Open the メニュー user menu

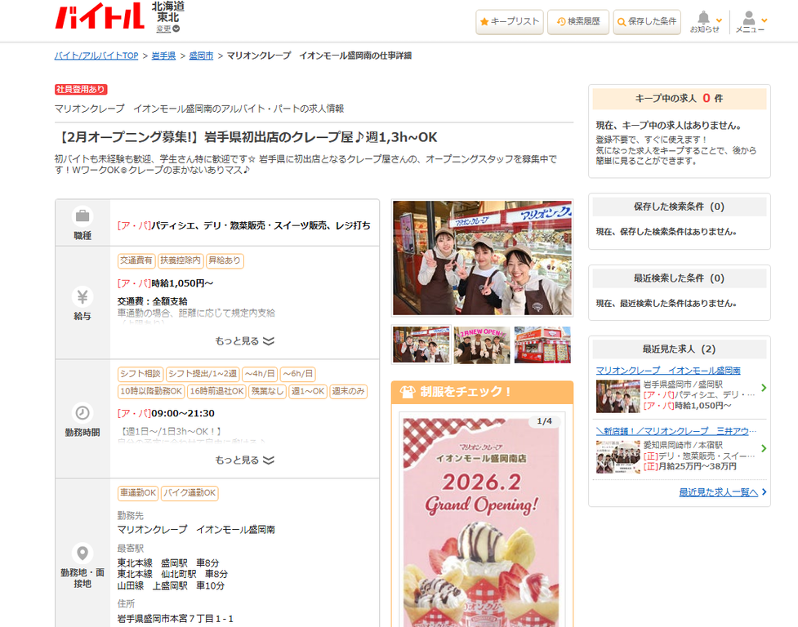tap(751, 22)
